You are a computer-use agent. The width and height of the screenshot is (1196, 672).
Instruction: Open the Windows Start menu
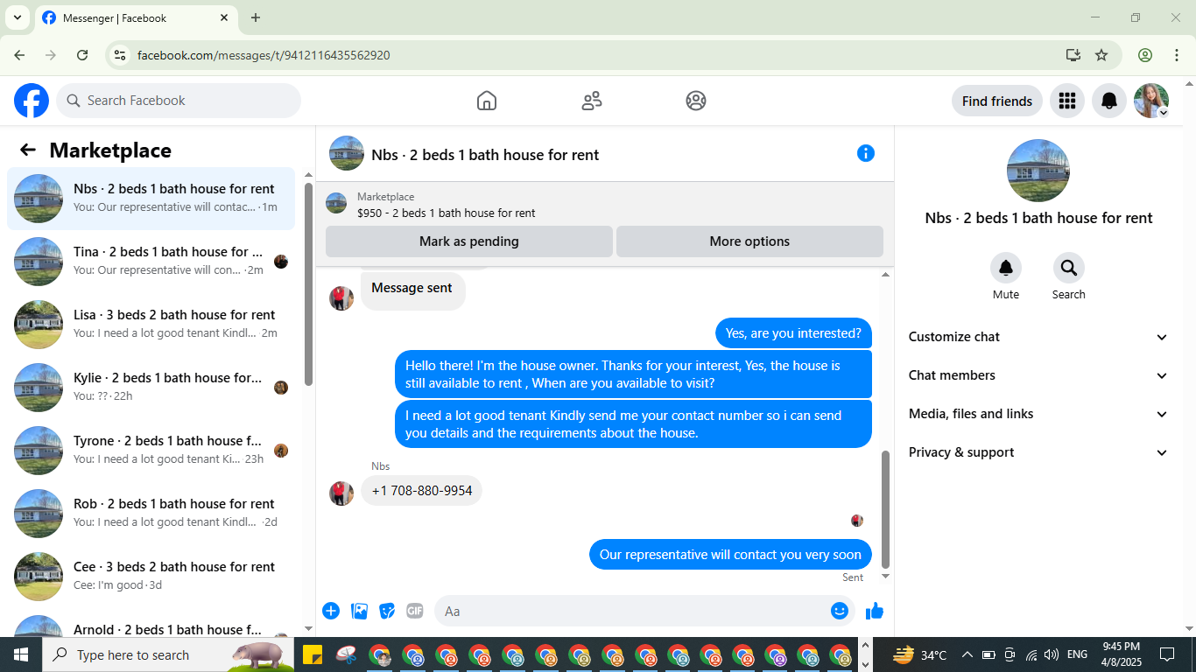click(21, 654)
